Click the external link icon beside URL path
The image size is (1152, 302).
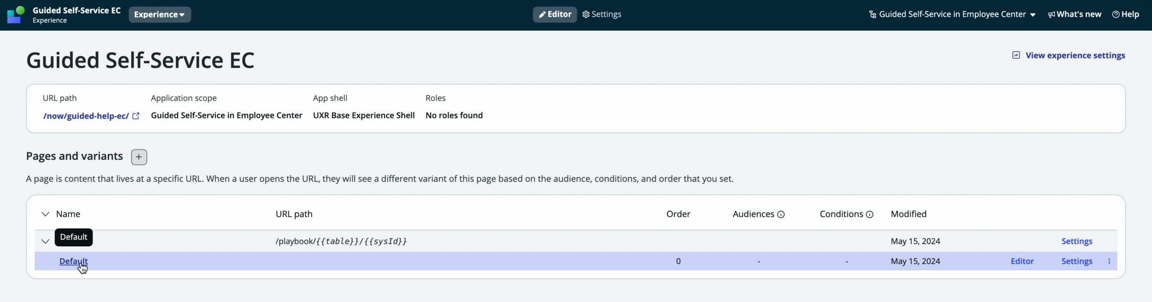[x=136, y=116]
